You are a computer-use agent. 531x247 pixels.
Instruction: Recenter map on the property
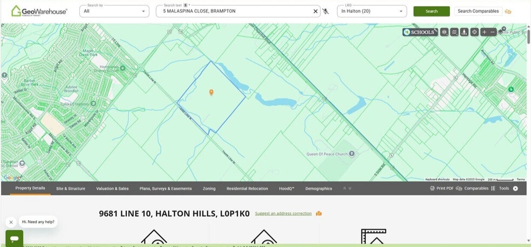[474, 32]
